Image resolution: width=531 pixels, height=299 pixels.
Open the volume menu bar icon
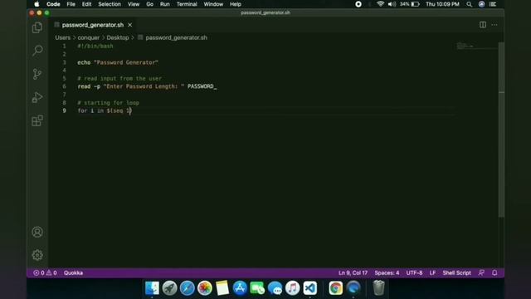392,4
